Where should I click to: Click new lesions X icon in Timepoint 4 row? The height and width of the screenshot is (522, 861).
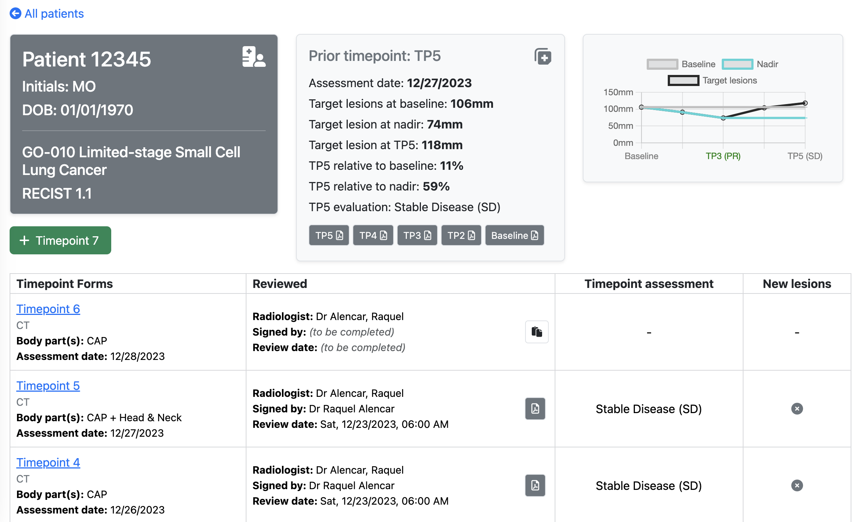[797, 485]
